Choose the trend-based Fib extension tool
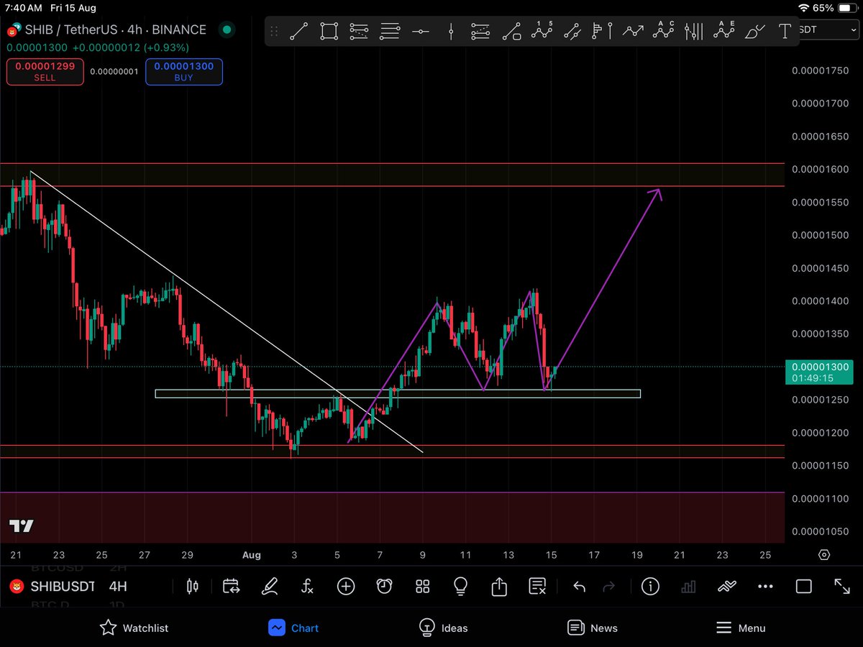This screenshot has width=863, height=647. pos(480,31)
